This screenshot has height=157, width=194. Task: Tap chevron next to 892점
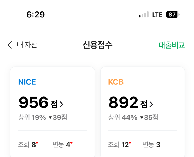click(151, 105)
